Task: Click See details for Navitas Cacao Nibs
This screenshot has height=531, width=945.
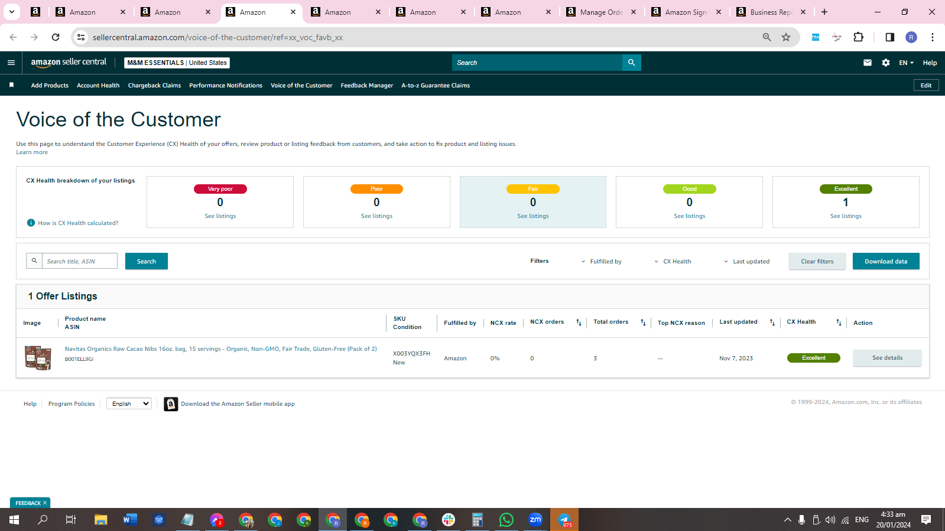Action: [x=887, y=358]
